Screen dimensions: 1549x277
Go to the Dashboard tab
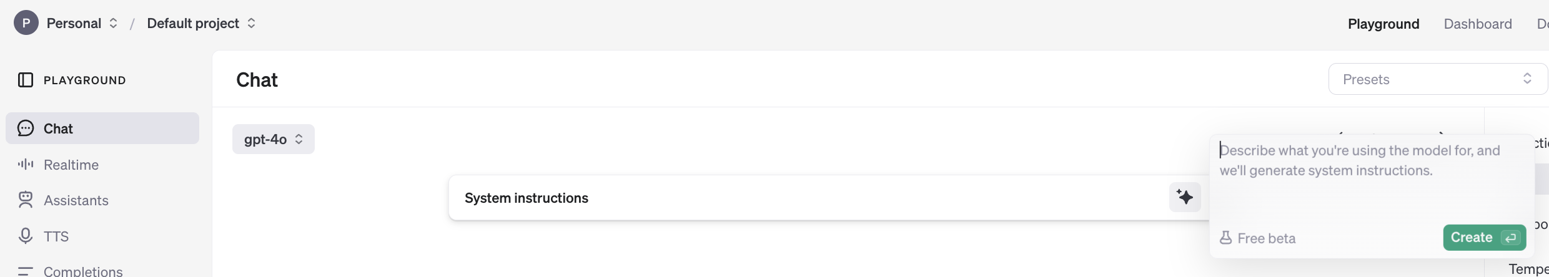1477,24
